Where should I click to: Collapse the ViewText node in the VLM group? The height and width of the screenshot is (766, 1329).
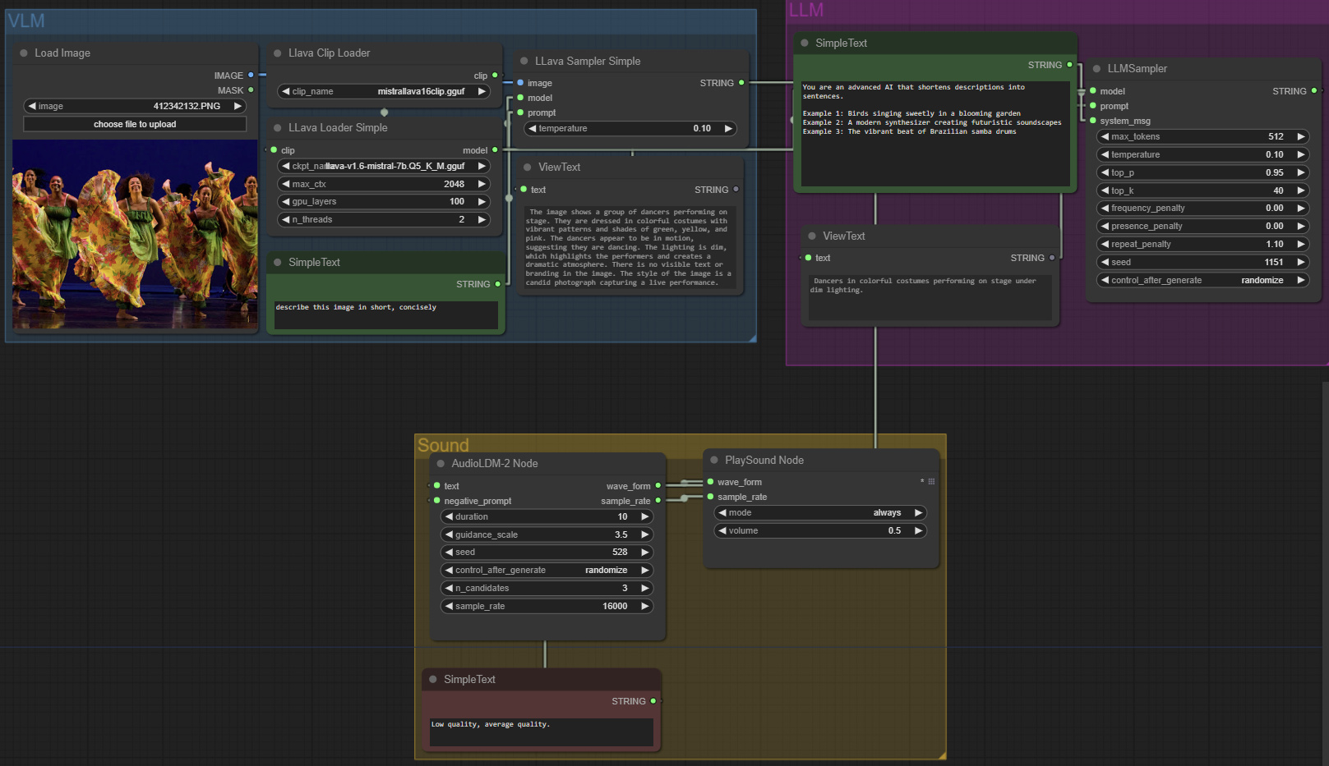[527, 167]
